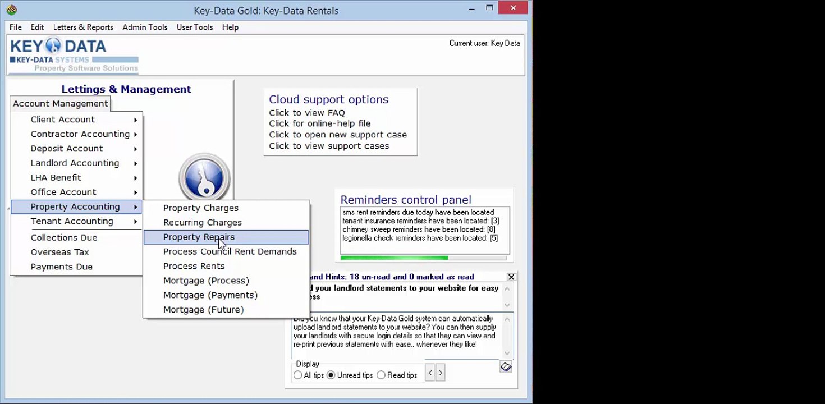Click the 'Cloud support options' heading
This screenshot has width=825, height=404.
328,99
